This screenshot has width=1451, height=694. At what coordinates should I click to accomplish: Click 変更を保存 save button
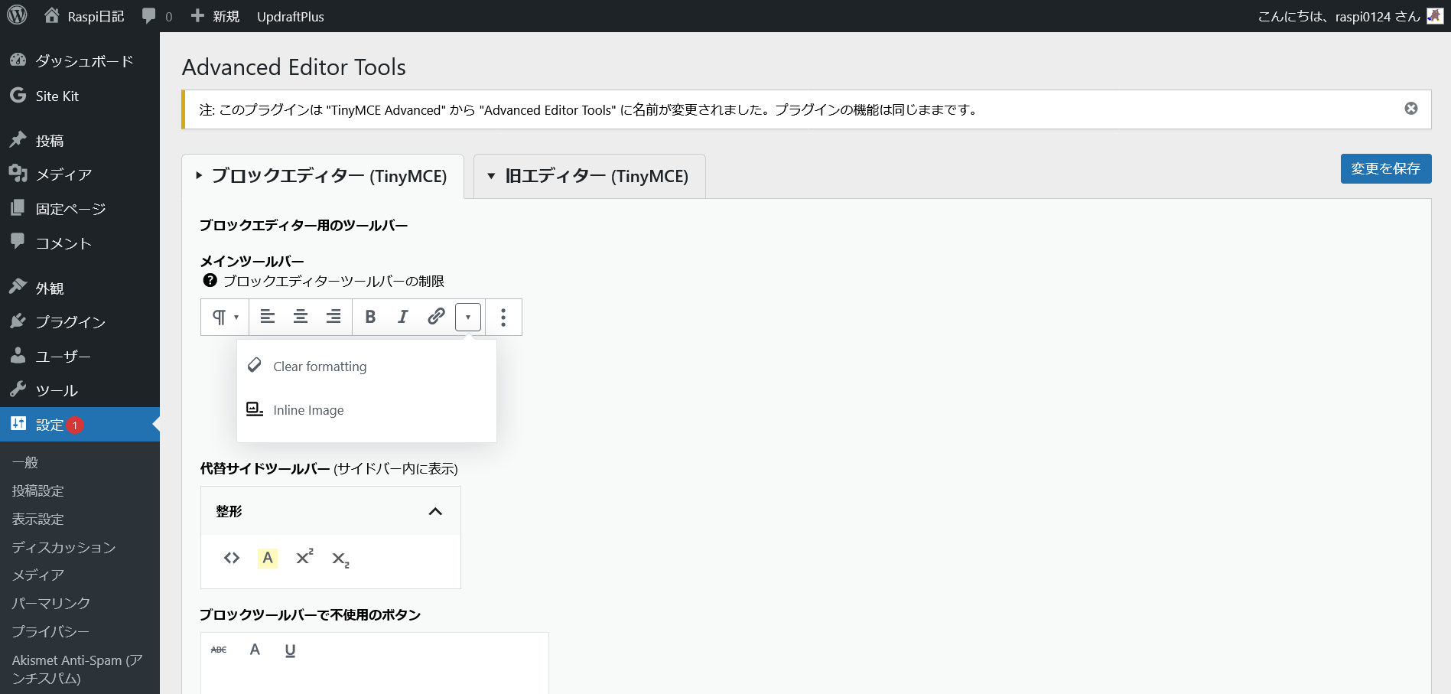[1385, 168]
